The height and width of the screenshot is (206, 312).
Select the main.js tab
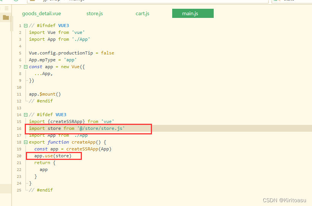(193, 13)
